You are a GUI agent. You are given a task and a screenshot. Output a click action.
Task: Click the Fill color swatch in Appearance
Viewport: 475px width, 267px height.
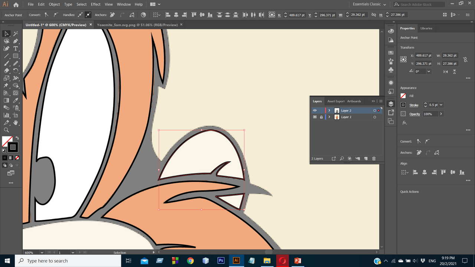403,96
